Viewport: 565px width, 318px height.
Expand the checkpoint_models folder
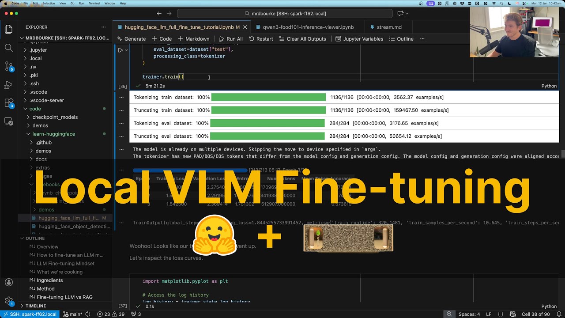(x=29, y=117)
